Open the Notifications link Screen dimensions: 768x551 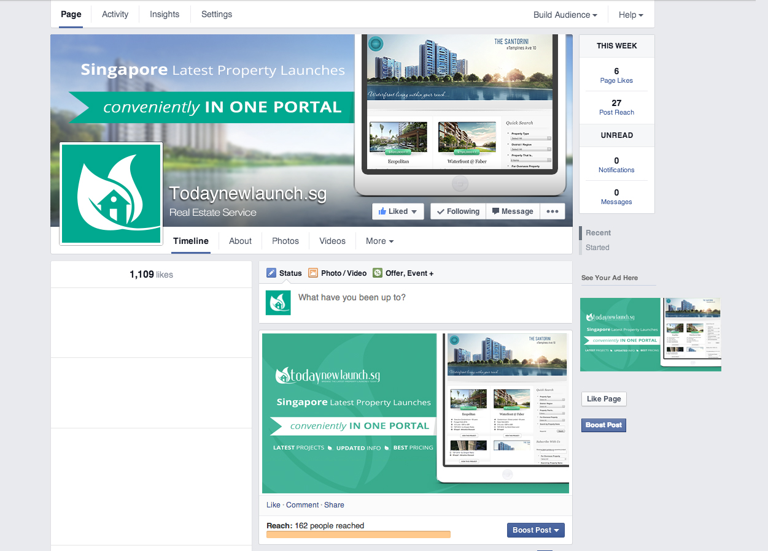click(616, 170)
